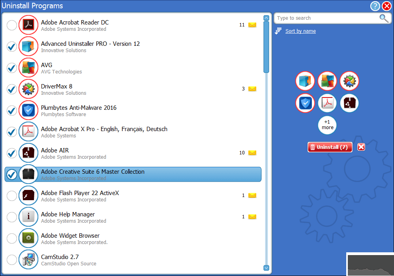Check the Adobe Acrobat Reader DC checkbox
The image size is (394, 276).
12,25
